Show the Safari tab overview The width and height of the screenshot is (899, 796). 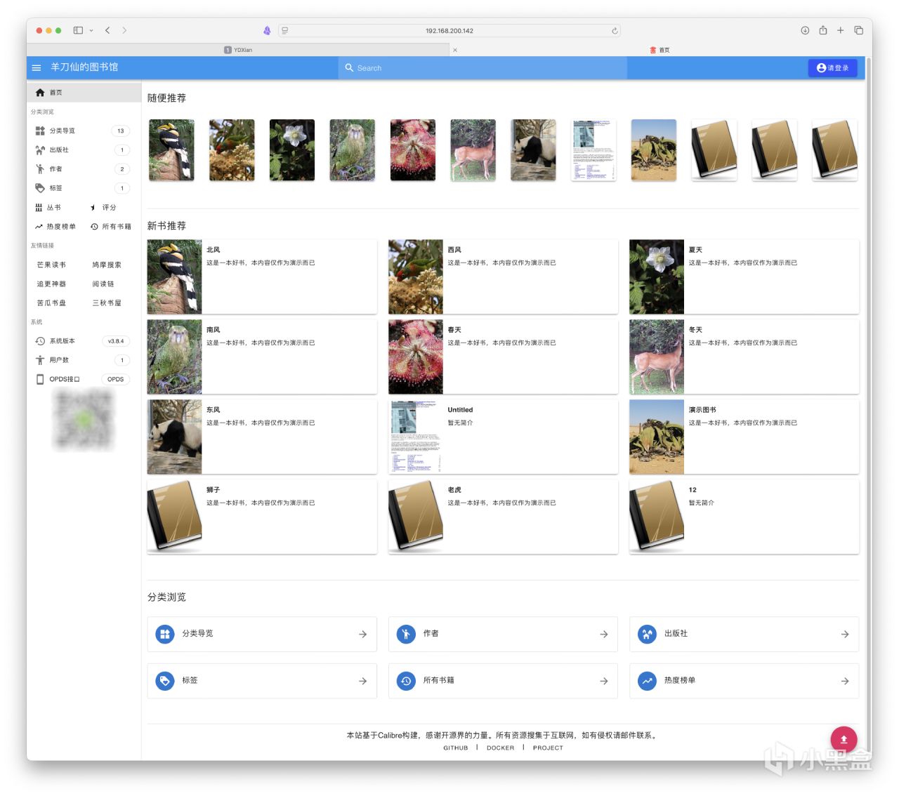858,30
